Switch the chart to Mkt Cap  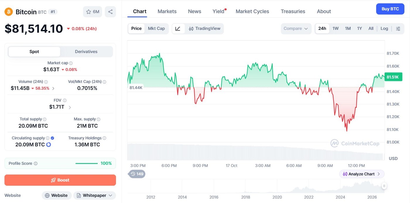[156, 29]
